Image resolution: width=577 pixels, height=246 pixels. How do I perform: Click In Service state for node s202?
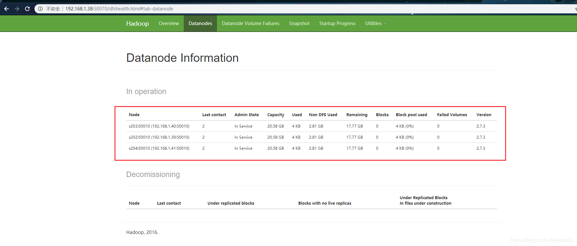(x=243, y=137)
